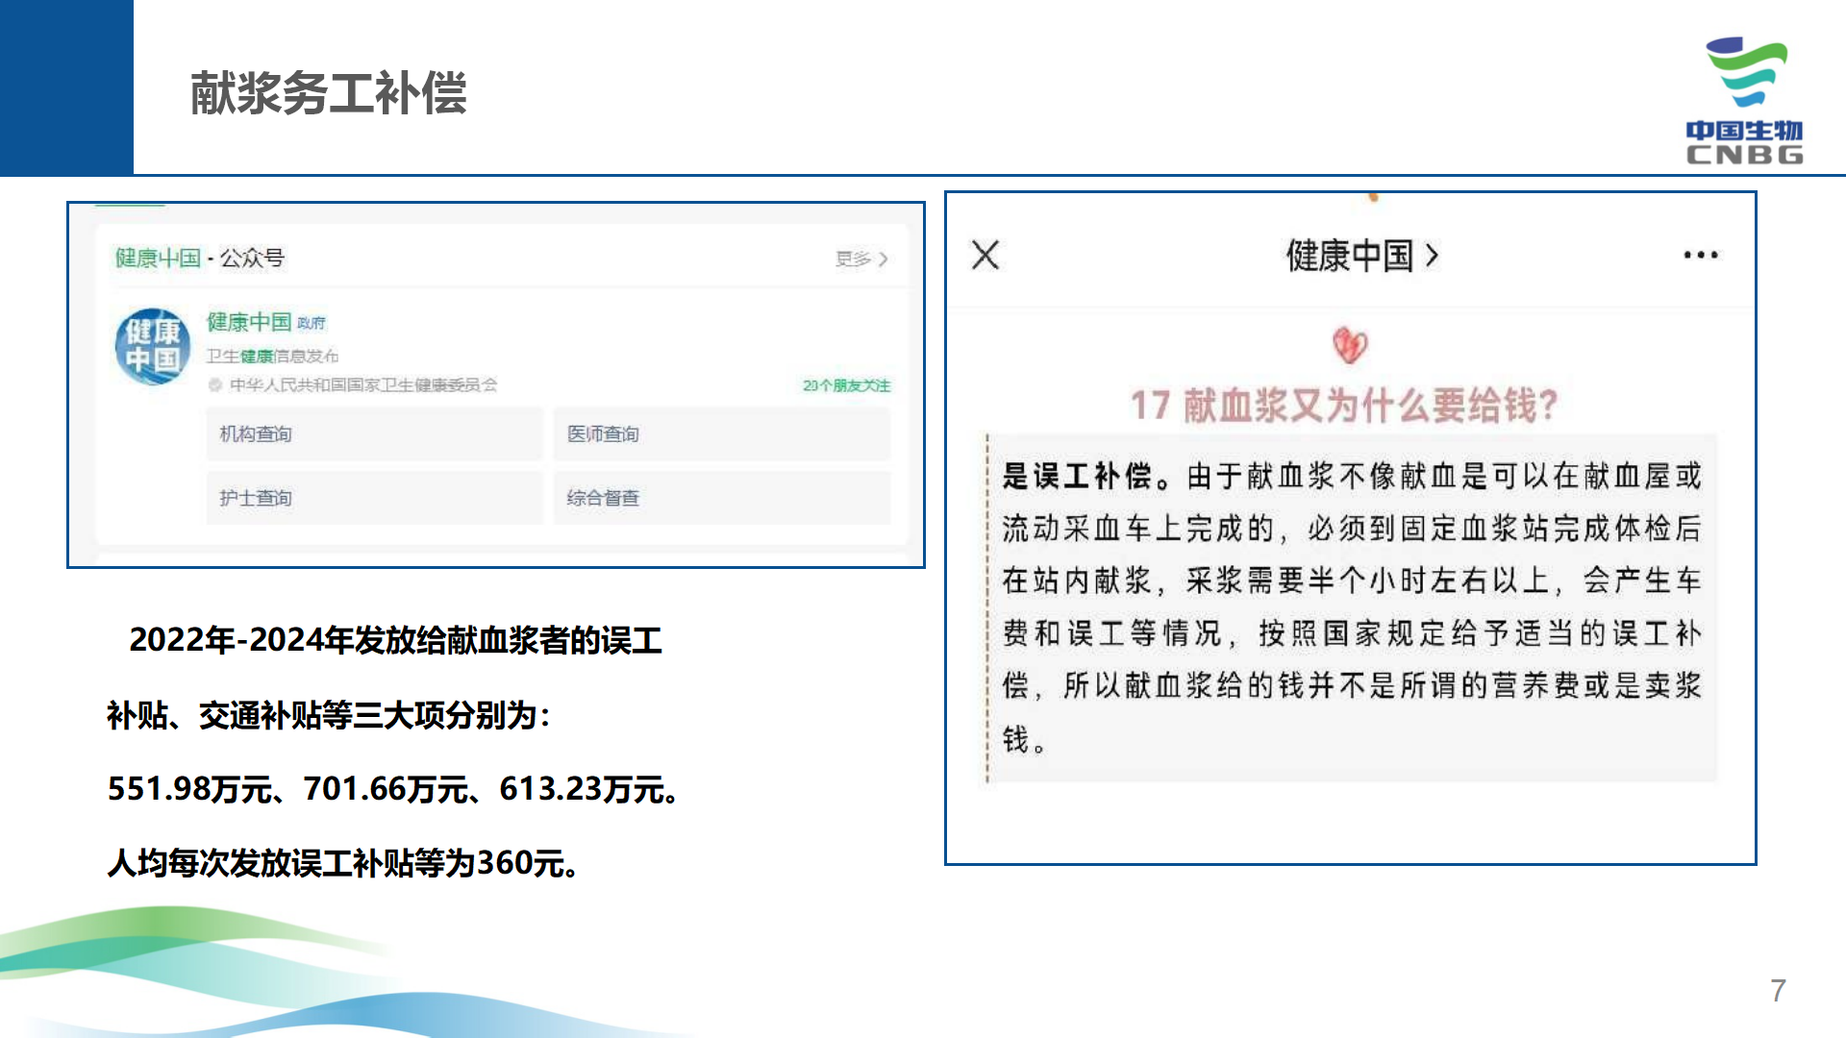Click the gray quoted article text block
1846x1038 pixels.
click(x=1351, y=607)
